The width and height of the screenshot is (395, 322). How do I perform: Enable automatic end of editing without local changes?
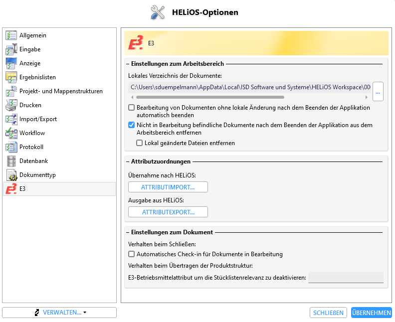[132, 108]
